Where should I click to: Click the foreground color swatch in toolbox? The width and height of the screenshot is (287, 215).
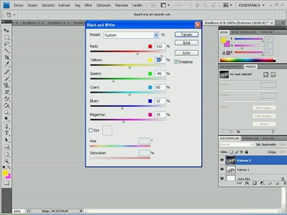[x=5, y=173]
